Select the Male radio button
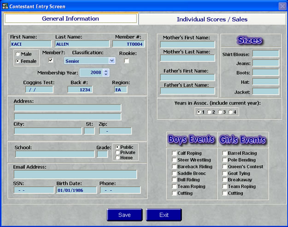 18,54
